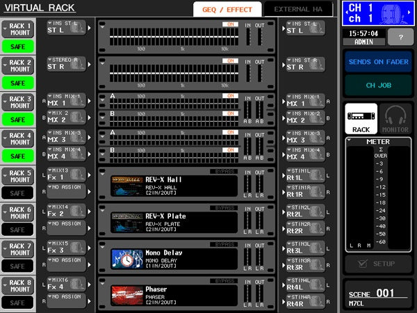Click the Phaser effect icon
This screenshot has width=417, height=313.
click(127, 296)
